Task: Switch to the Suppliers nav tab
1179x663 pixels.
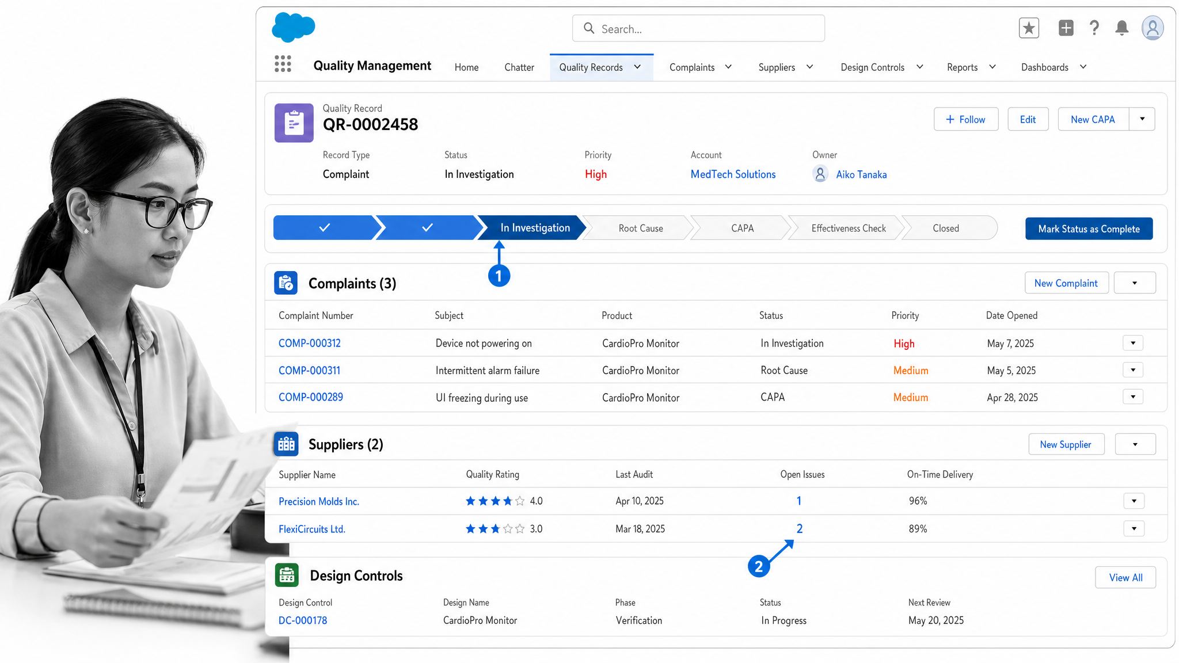Action: 777,67
